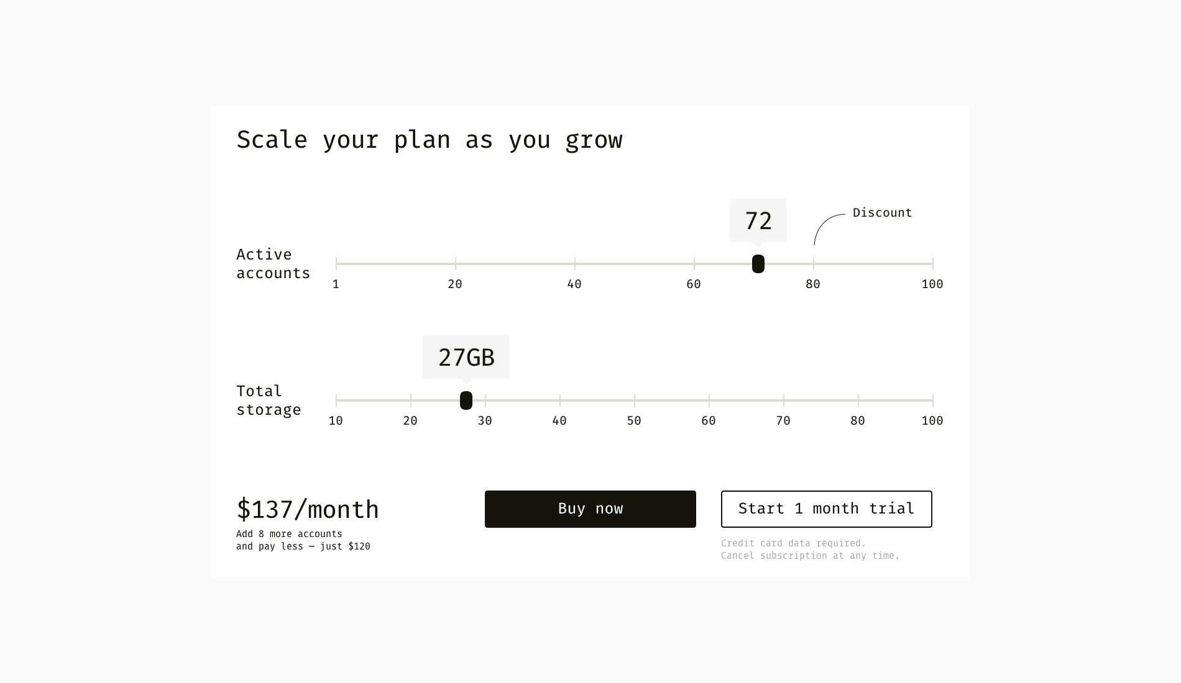This screenshot has width=1181, height=683.
Task: Set Total storage to minimum 10
Action: click(336, 400)
